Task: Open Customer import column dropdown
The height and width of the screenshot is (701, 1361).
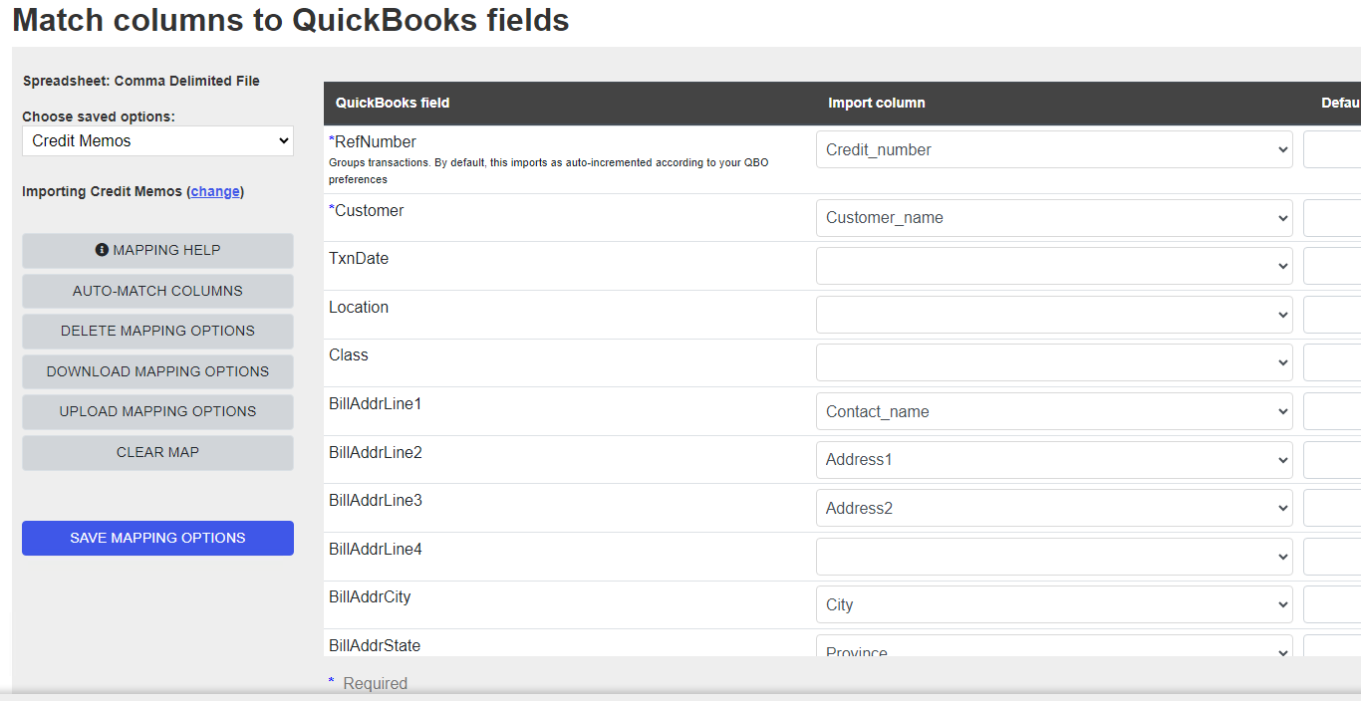Action: pos(1054,217)
